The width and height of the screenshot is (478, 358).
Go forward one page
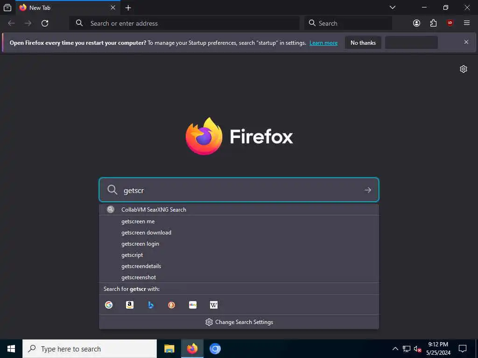[x=28, y=23]
